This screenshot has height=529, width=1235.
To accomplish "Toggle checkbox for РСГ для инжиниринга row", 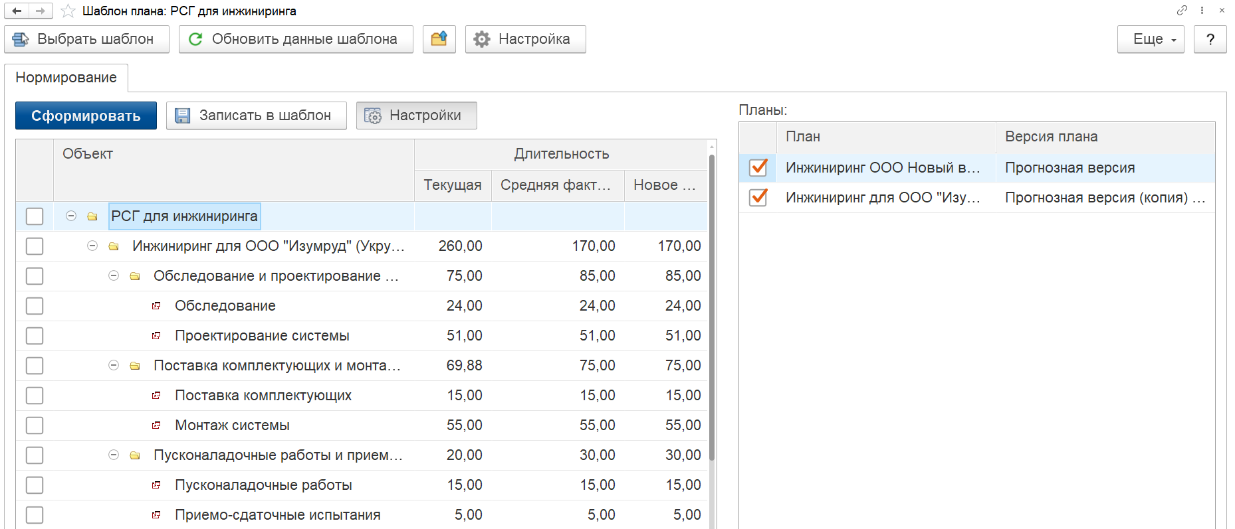I will click(x=35, y=216).
